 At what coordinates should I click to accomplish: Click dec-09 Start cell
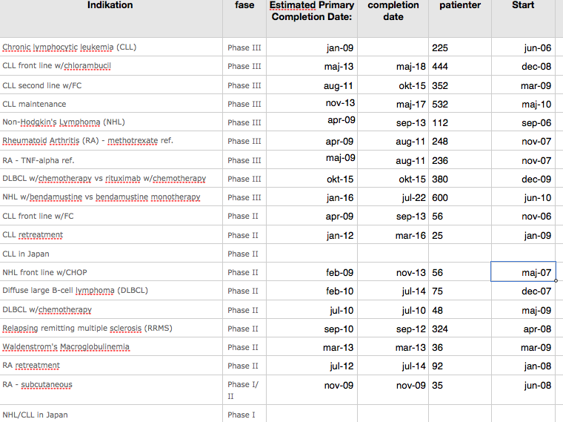point(523,179)
